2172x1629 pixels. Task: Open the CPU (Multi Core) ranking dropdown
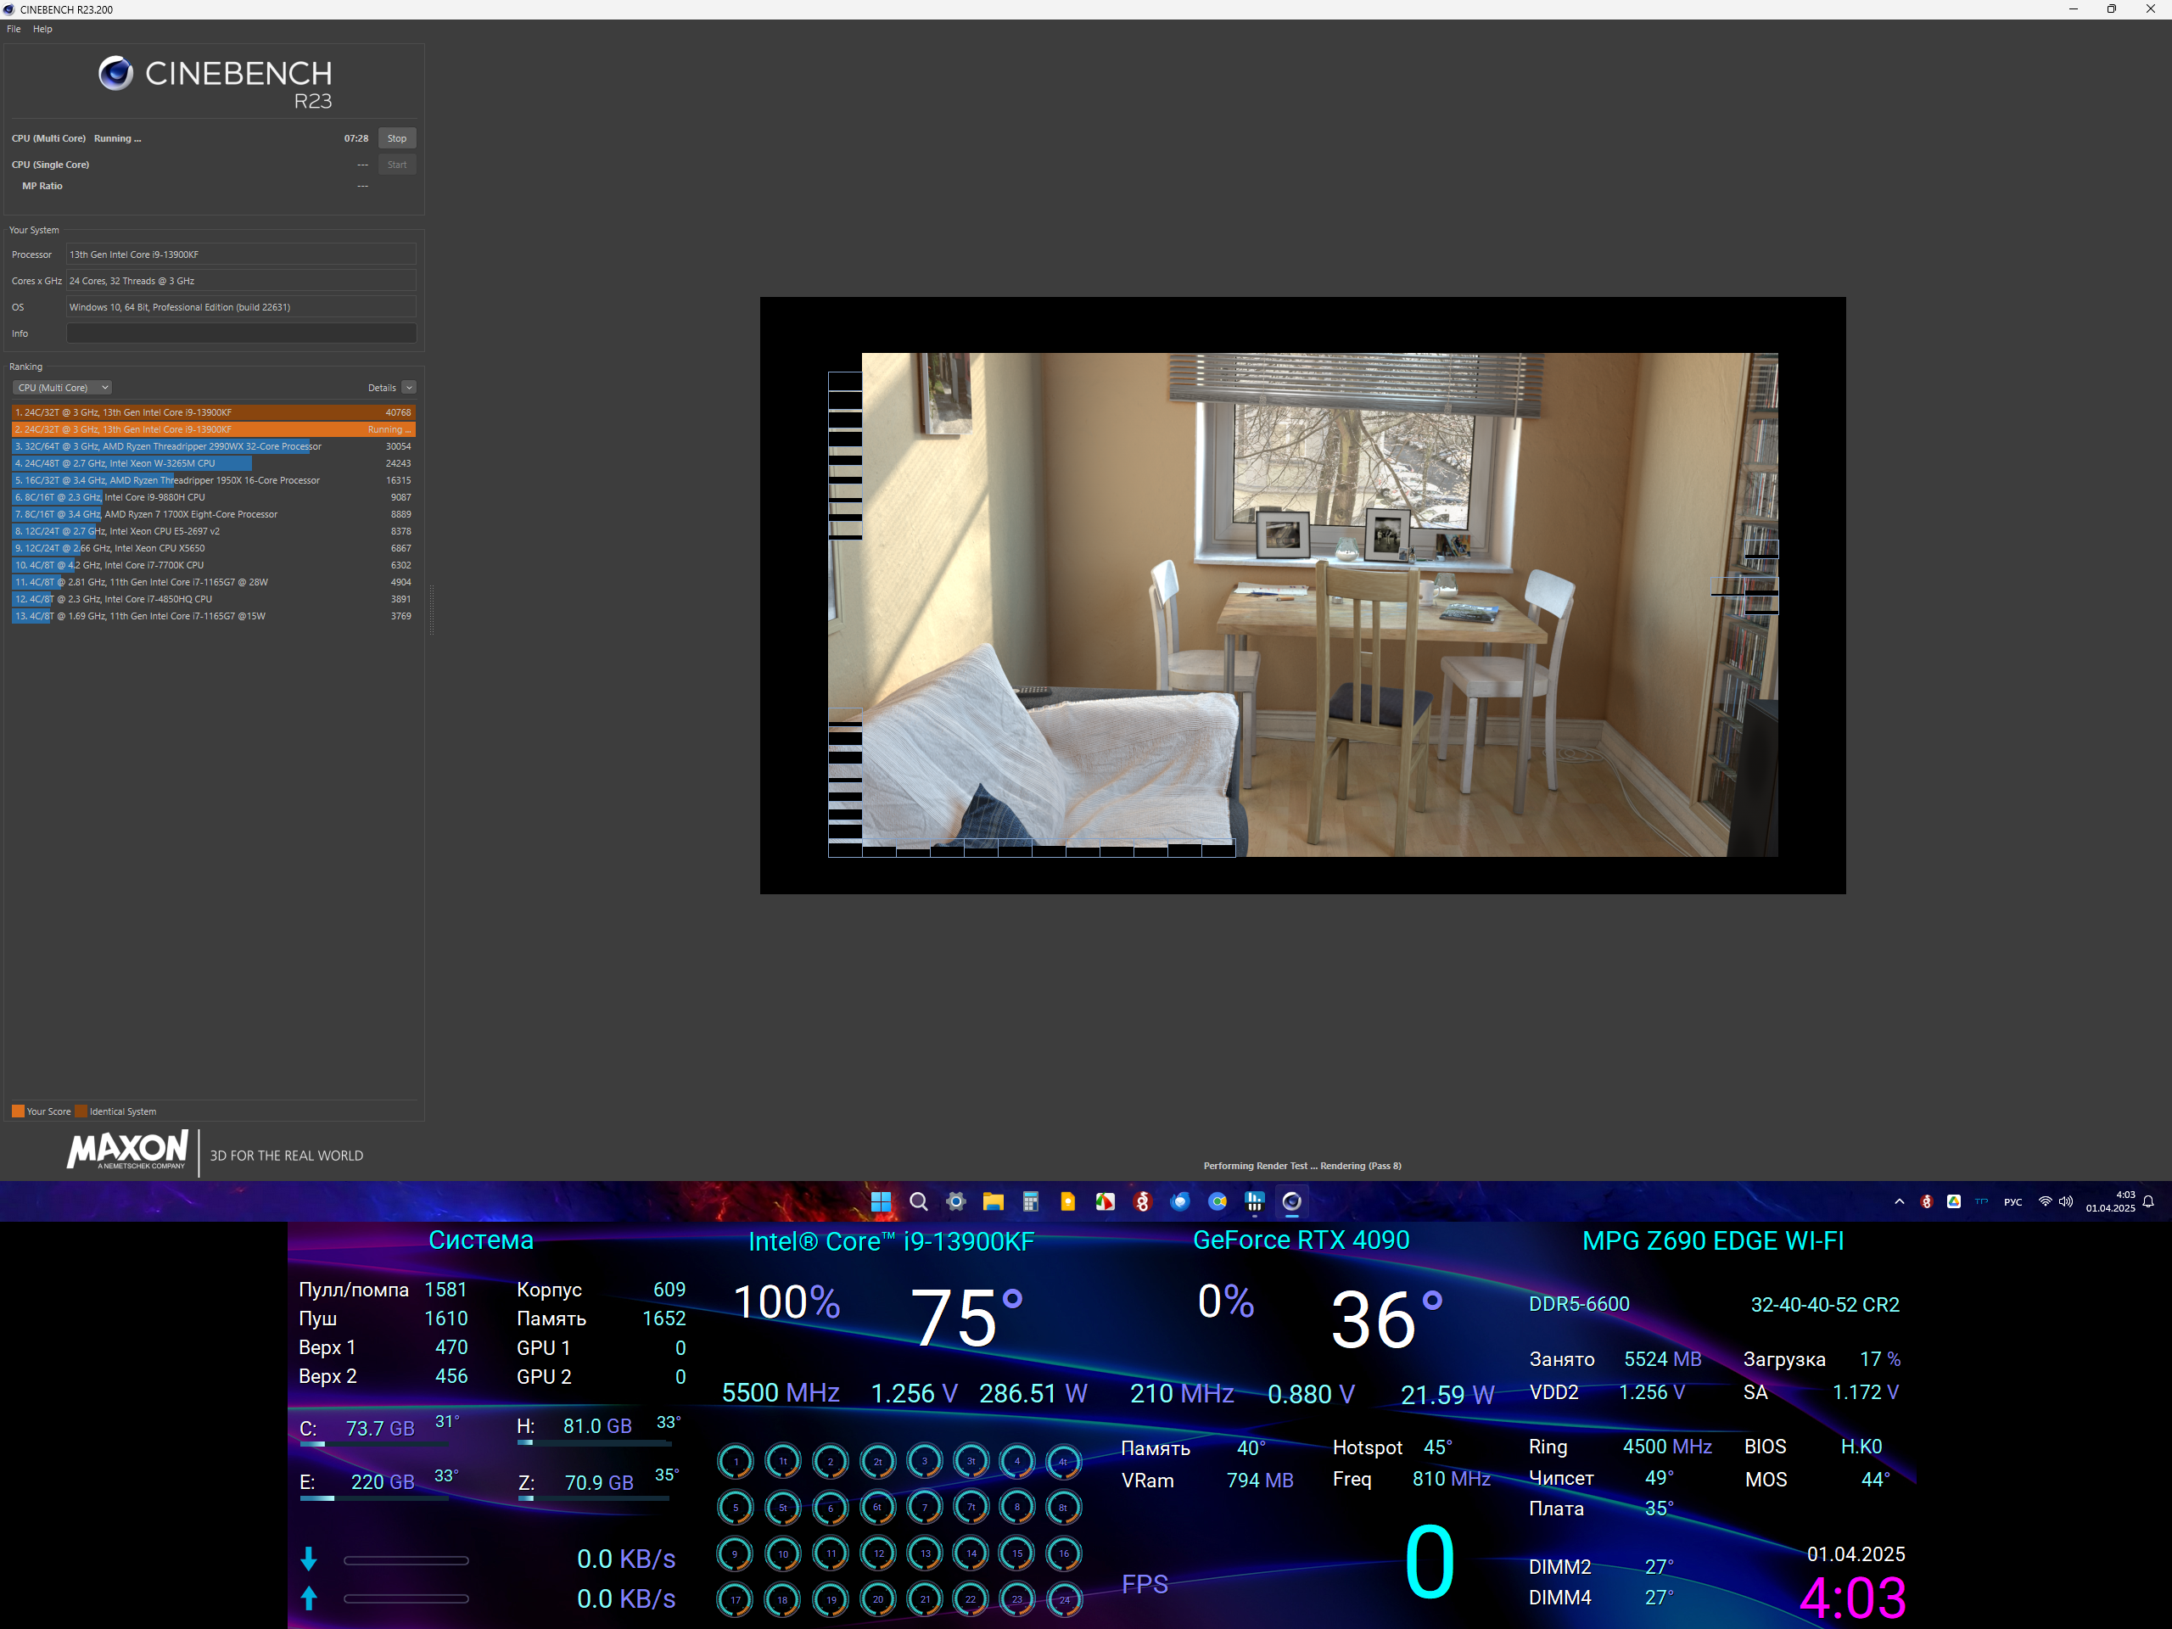click(x=63, y=388)
